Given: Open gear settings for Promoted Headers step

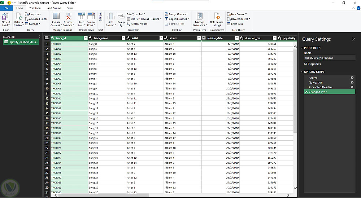Looking at the screenshot, I should coord(352,87).
